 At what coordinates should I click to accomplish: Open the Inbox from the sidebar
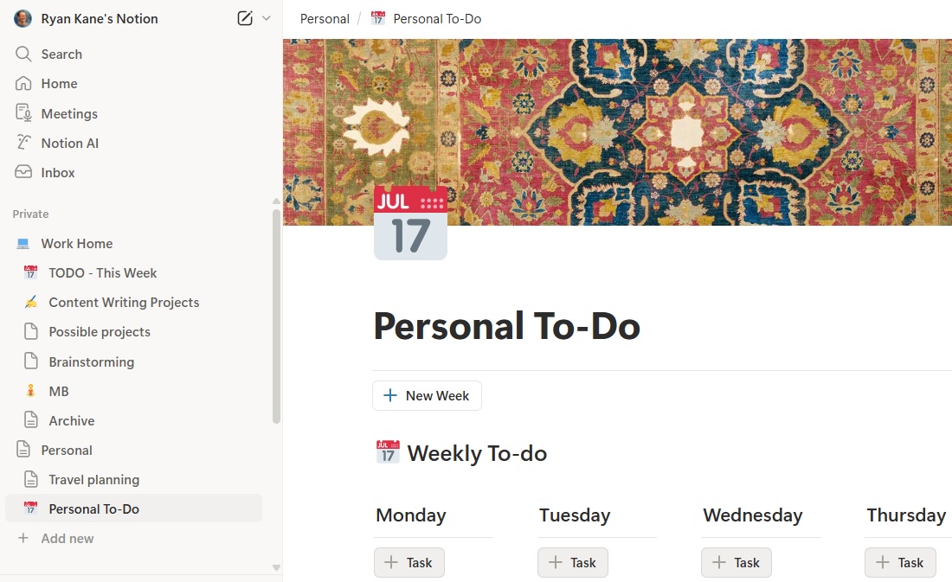coord(23,172)
